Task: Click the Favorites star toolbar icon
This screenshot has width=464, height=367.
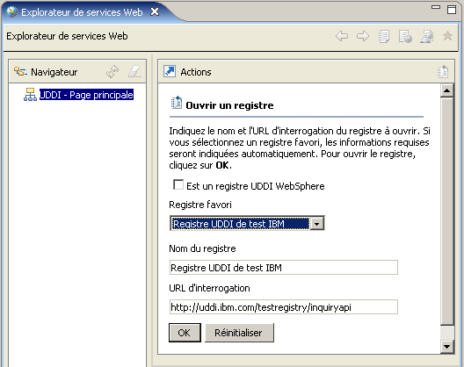Action: (447, 36)
